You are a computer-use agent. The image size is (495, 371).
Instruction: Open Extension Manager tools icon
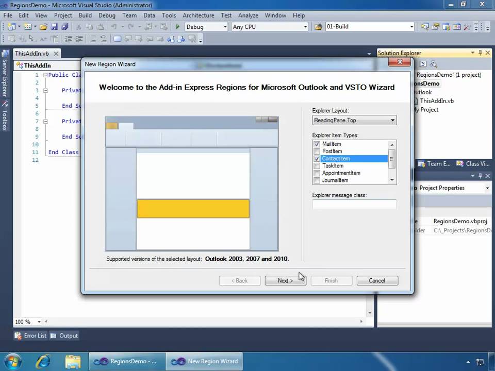click(467, 27)
